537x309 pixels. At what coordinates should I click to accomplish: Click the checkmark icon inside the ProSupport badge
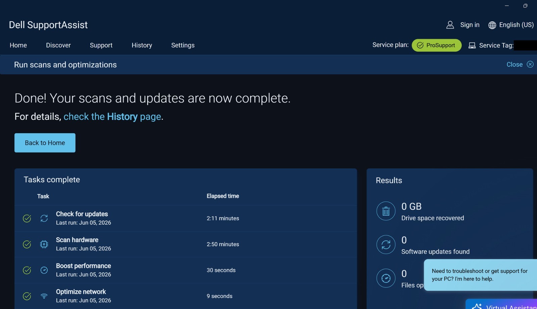420,45
